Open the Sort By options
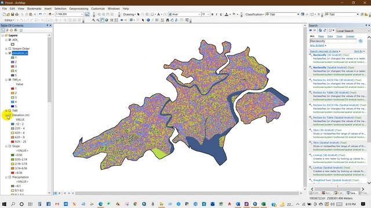 coord(359,51)
